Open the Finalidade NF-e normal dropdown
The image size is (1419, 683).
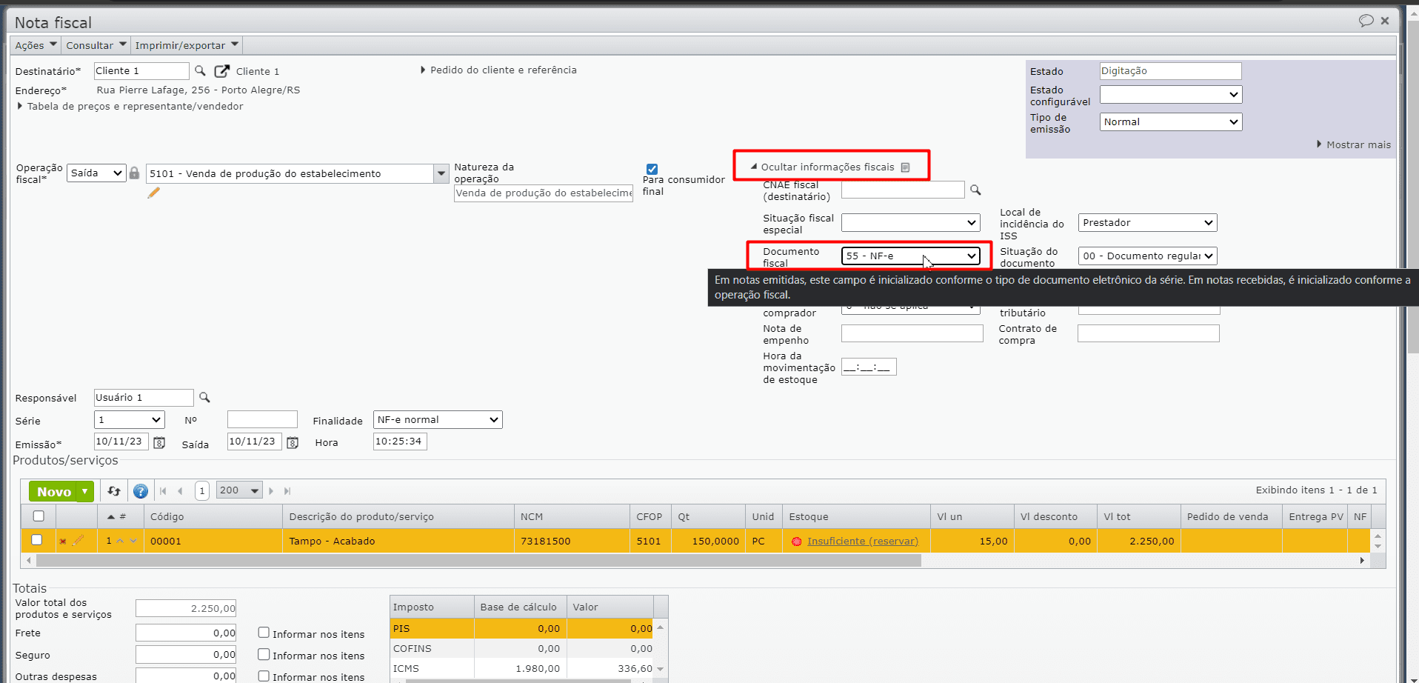point(438,420)
